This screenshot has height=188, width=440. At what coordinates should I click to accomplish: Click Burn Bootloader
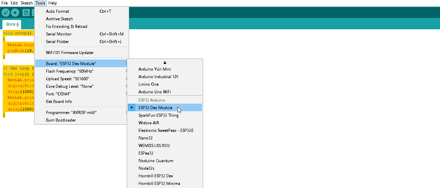pos(61,120)
